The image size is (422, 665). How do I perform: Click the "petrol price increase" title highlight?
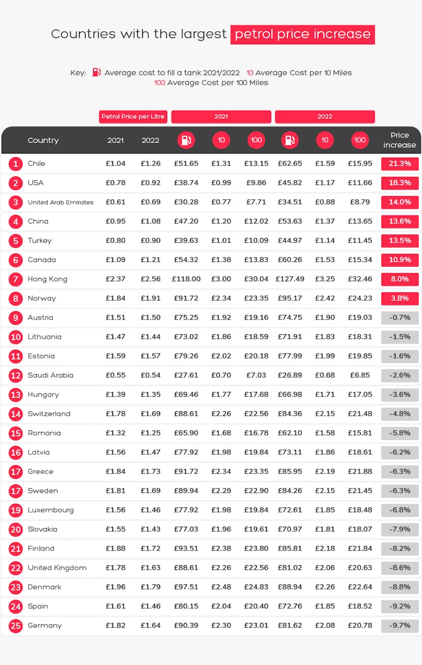click(x=302, y=34)
